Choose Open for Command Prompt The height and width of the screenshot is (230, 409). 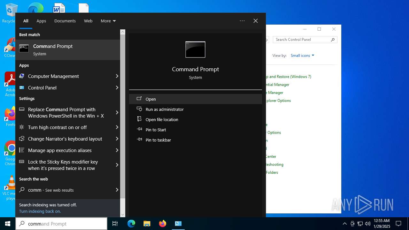pyautogui.click(x=196, y=99)
